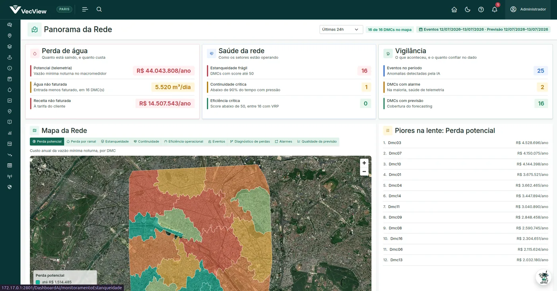
Task: Select Dmc07 in the worst list
Action: pyautogui.click(x=465, y=153)
